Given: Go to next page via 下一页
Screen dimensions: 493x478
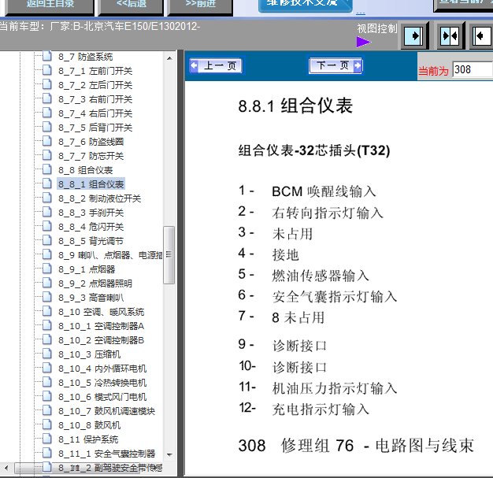Looking at the screenshot, I should pos(335,65).
